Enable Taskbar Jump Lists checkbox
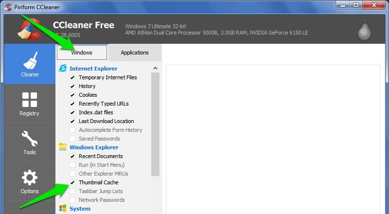Screen dimensions: 389x214 point(72,191)
